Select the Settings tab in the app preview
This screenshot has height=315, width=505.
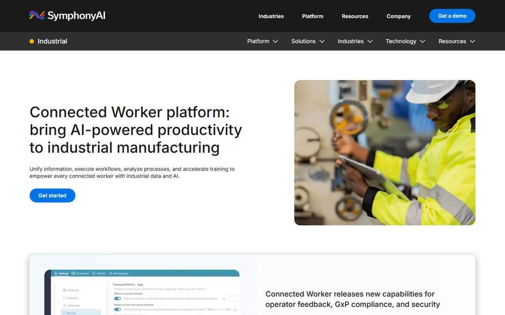click(x=62, y=274)
